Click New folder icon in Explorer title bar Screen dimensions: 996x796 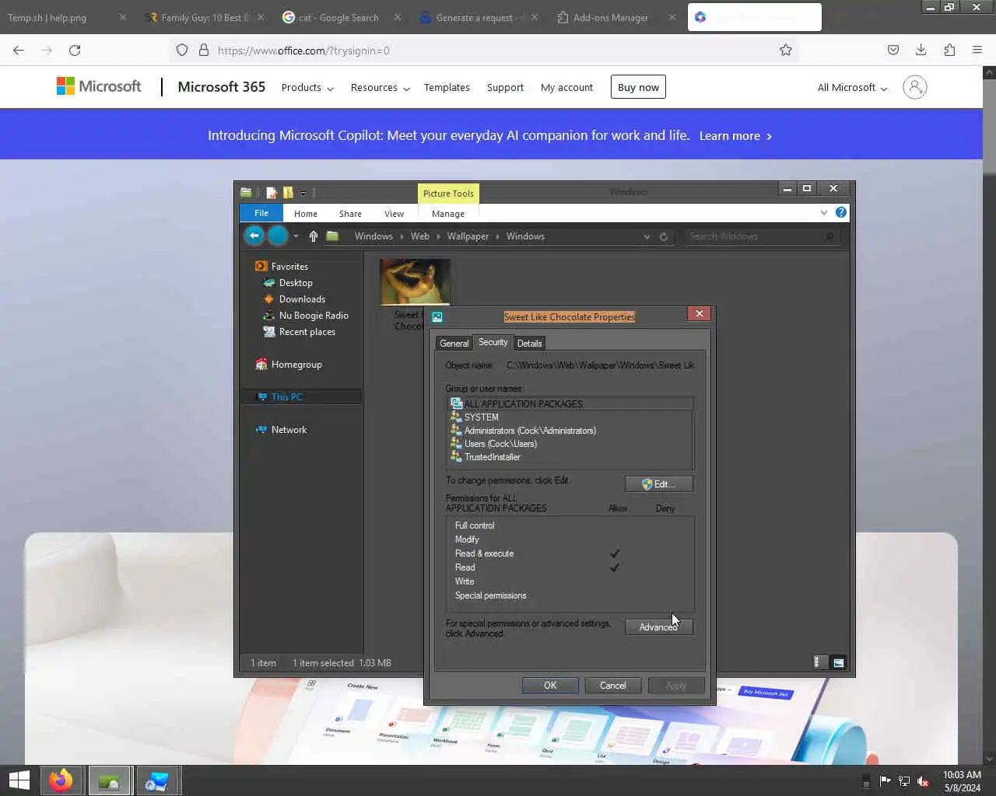[288, 193]
